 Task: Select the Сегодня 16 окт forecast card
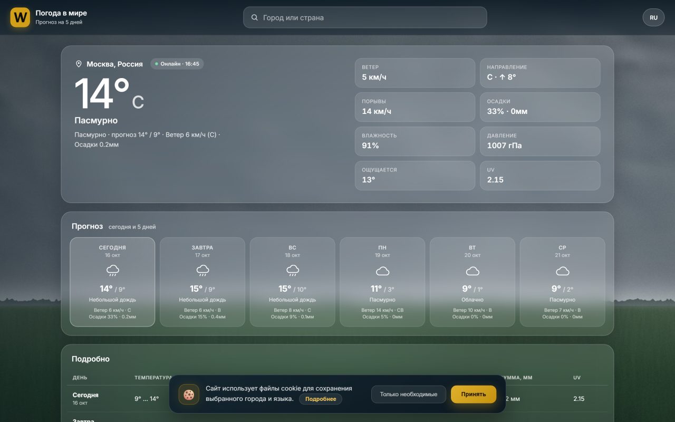[x=112, y=282]
